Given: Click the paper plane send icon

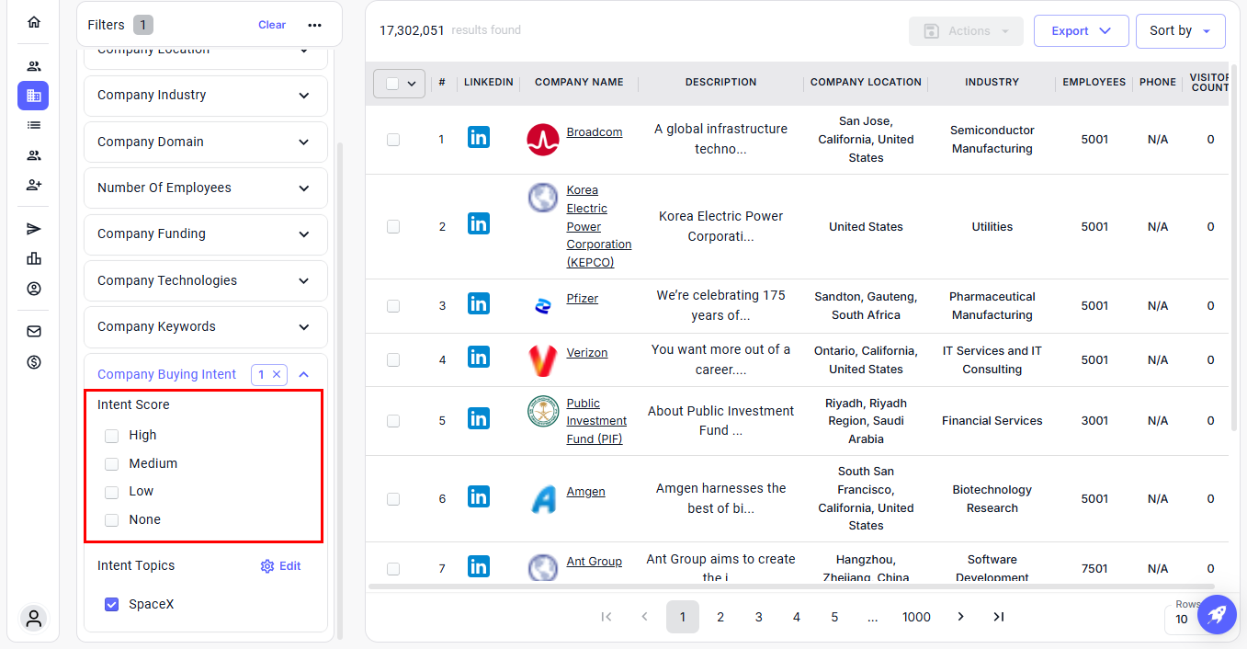Looking at the screenshot, I should (34, 229).
